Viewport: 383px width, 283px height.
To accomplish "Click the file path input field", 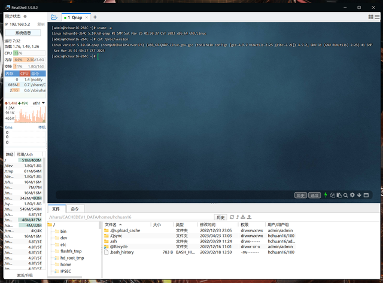I will click(130, 217).
